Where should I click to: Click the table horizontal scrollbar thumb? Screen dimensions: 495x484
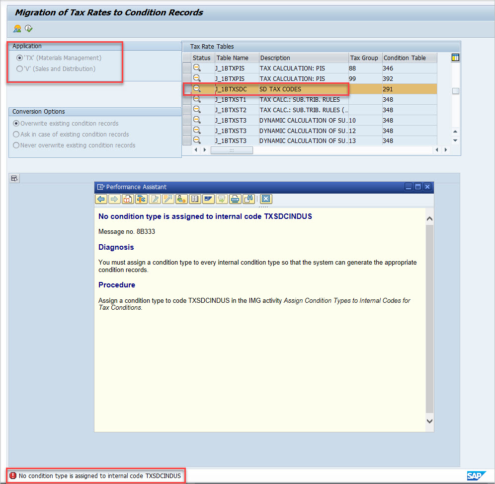tap(232, 150)
